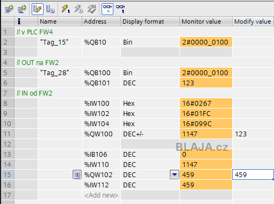Click the %QB10 address cell
This screenshot has width=274, height=204.
tap(102, 42)
